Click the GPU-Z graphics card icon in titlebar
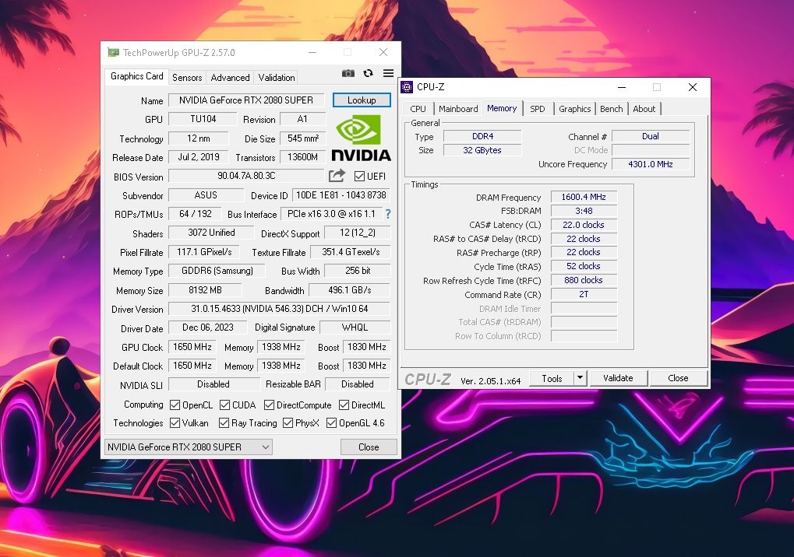 pos(114,51)
